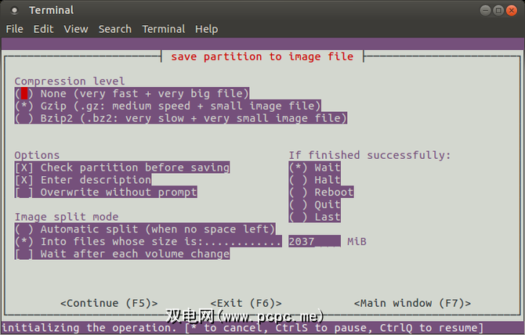The height and width of the screenshot is (335, 525).
Task: Enable Wait after each volume change
Action: pos(122,254)
